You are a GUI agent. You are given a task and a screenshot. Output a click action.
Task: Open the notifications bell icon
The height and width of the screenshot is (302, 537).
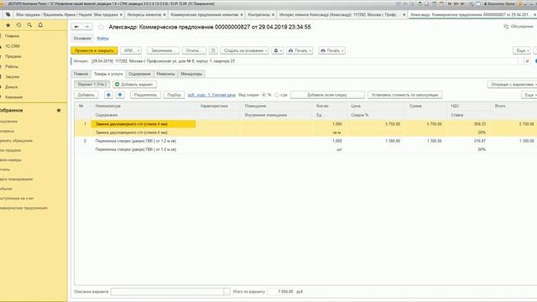pos(40,25)
